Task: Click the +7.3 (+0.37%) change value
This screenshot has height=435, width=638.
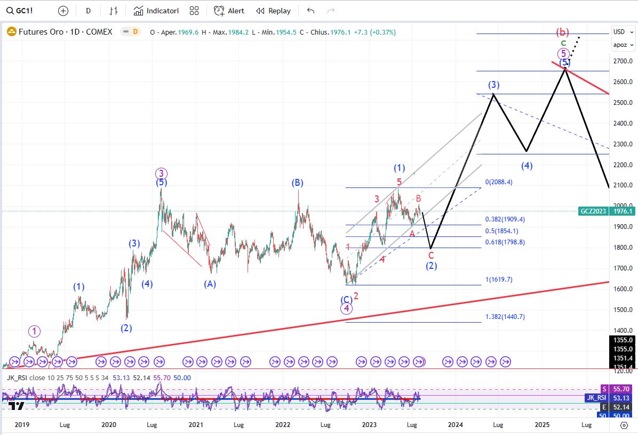Action: [x=374, y=32]
